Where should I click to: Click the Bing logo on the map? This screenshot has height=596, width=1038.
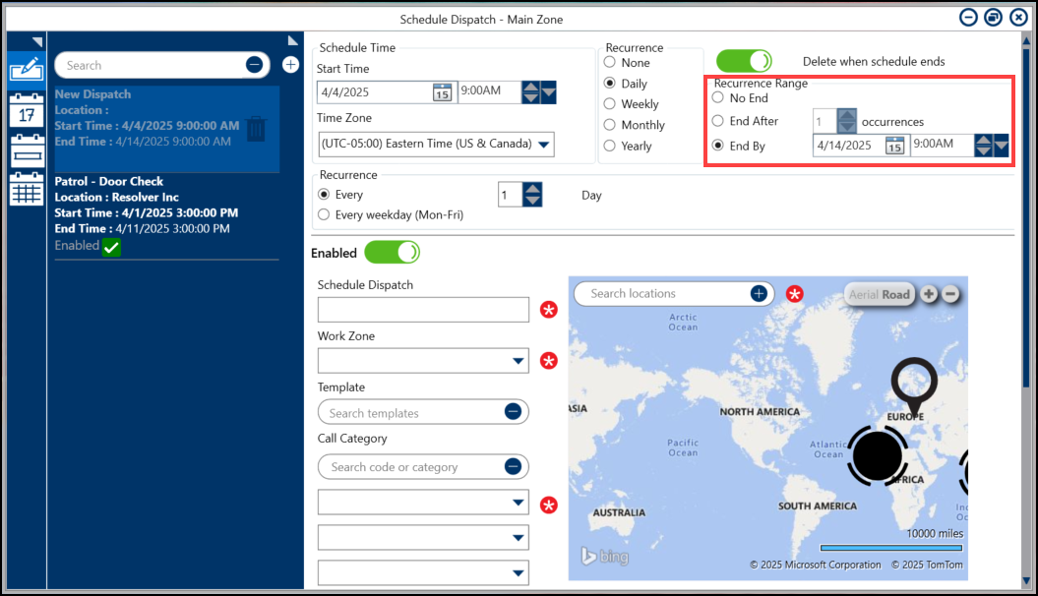coord(604,557)
